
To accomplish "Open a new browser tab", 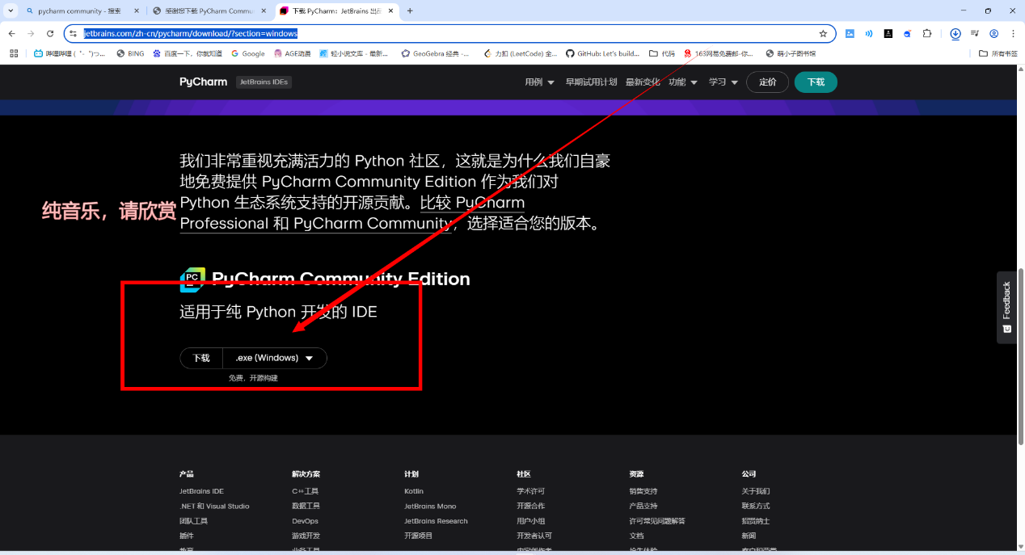I will (x=410, y=11).
